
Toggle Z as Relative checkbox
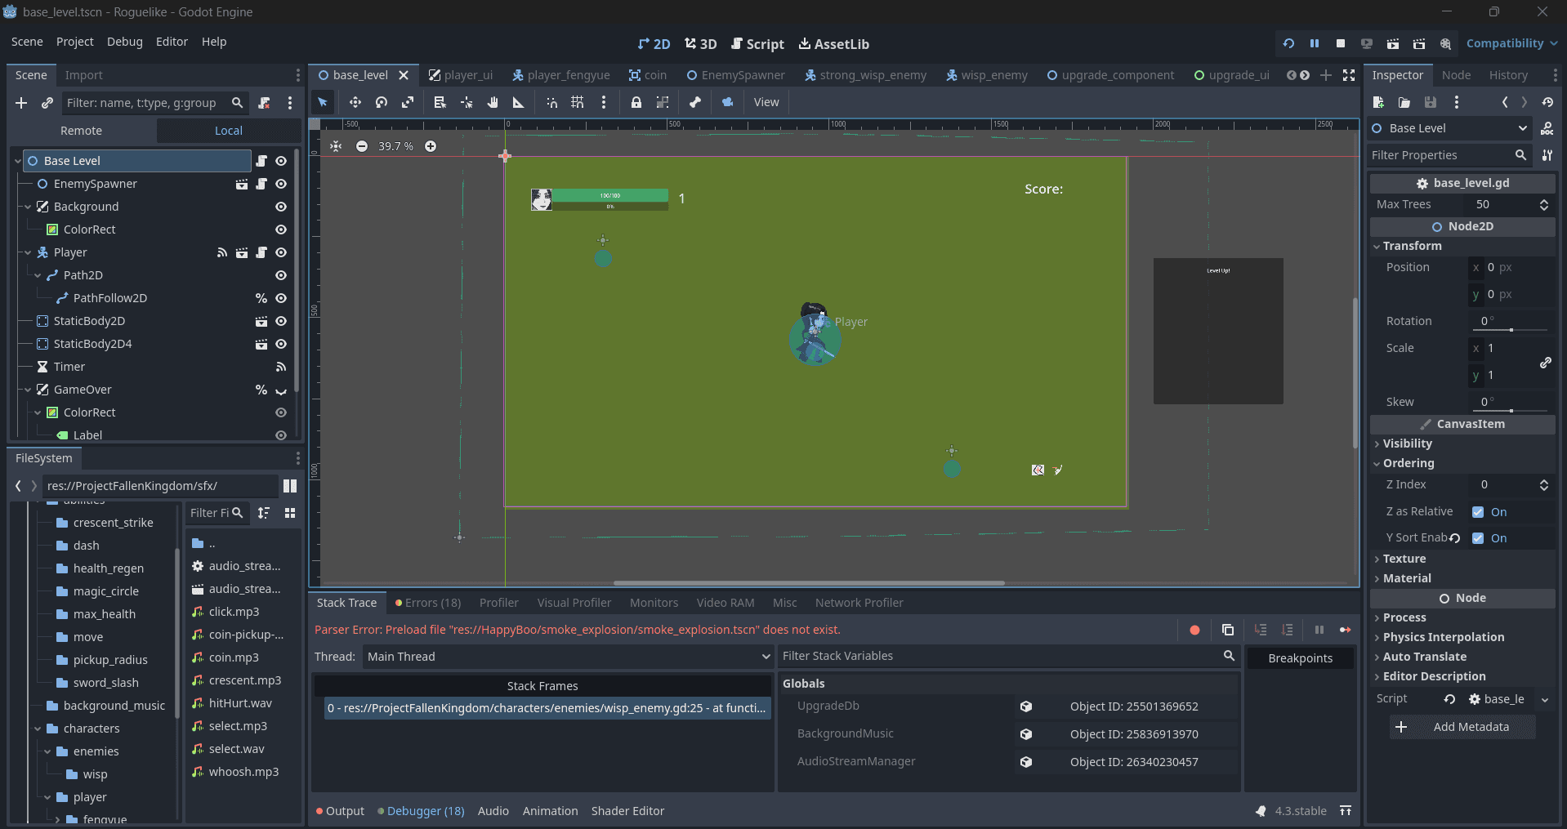(x=1478, y=512)
